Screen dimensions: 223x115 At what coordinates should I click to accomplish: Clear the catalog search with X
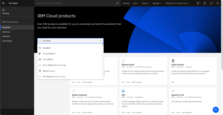(x=101, y=41)
